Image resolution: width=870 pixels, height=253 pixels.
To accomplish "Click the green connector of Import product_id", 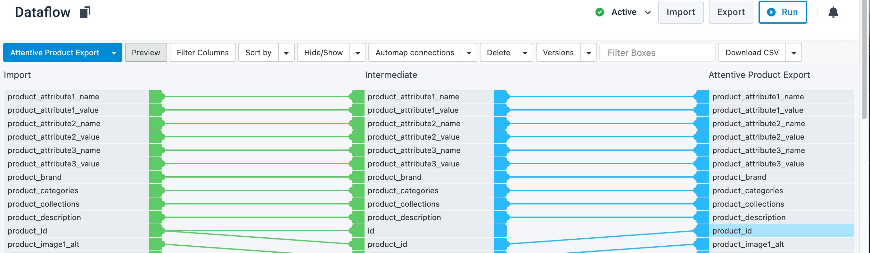I will point(156,231).
